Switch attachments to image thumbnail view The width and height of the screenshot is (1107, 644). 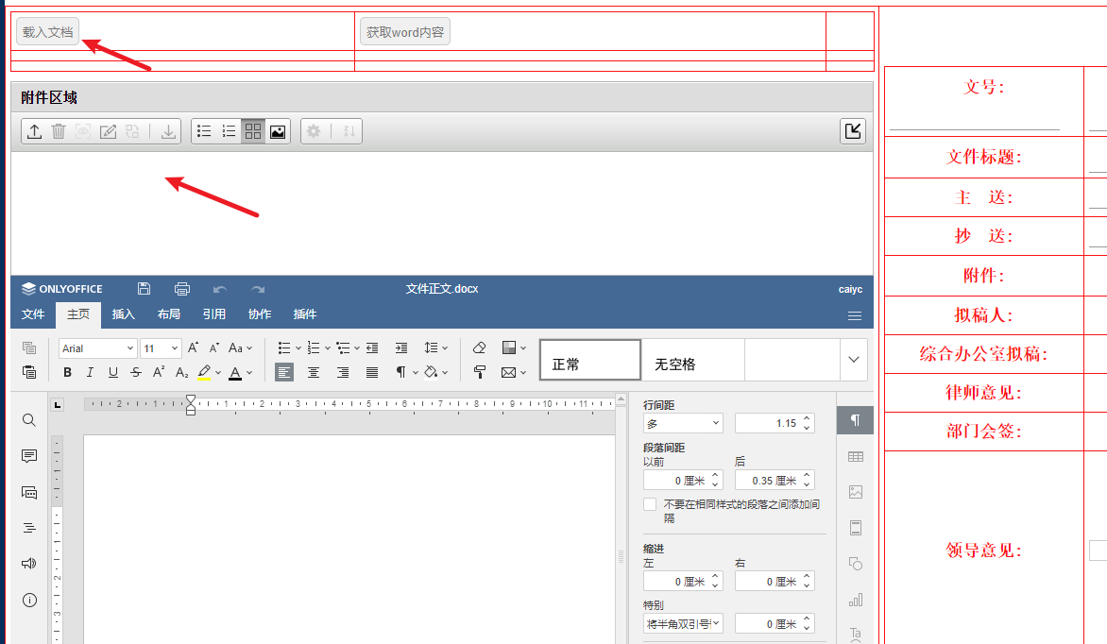pyautogui.click(x=278, y=131)
